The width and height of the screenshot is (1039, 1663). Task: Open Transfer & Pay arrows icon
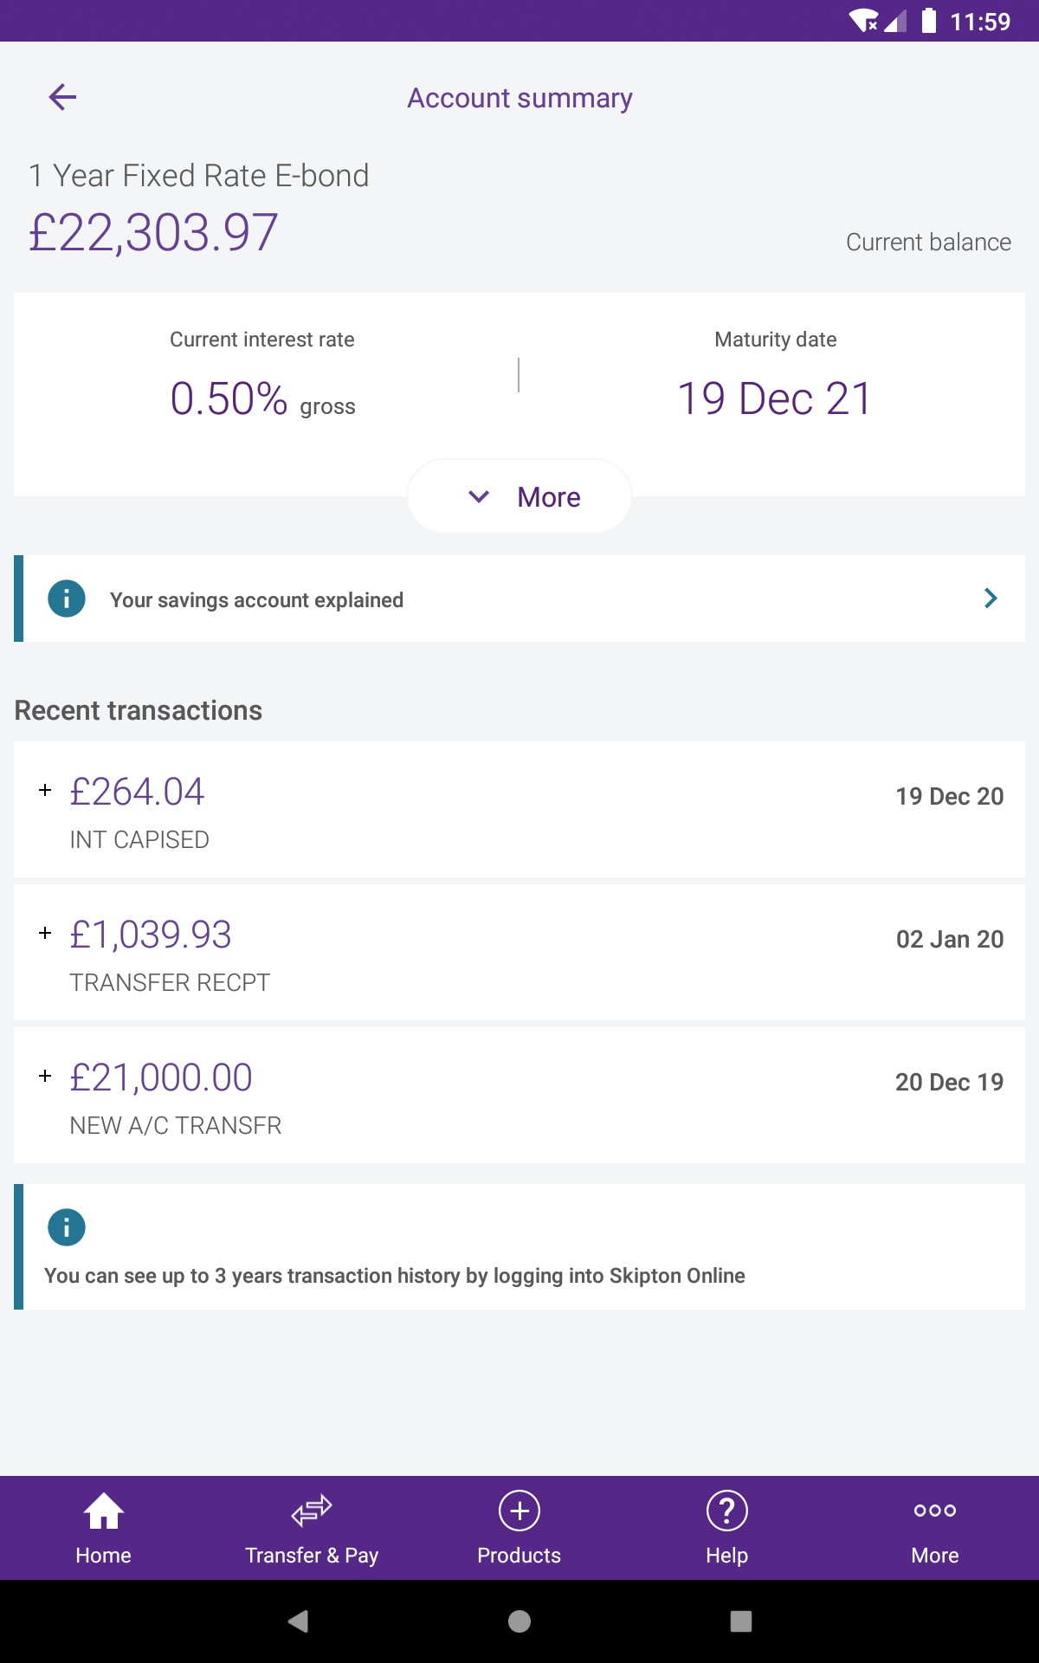tap(312, 1511)
